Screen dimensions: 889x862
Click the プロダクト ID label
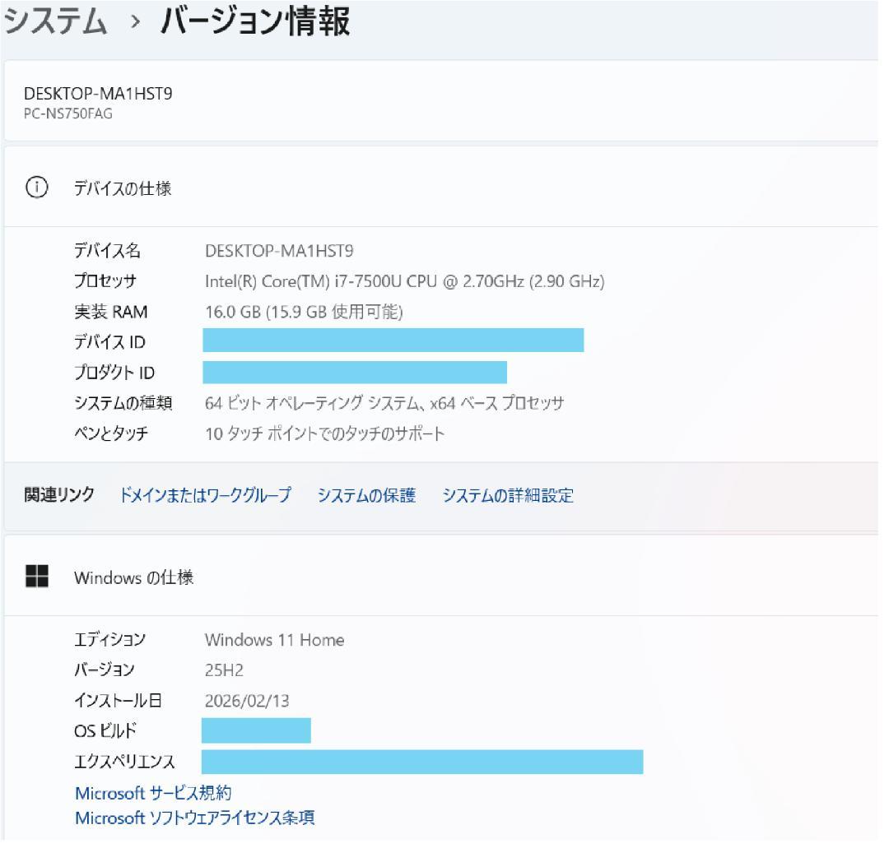114,373
